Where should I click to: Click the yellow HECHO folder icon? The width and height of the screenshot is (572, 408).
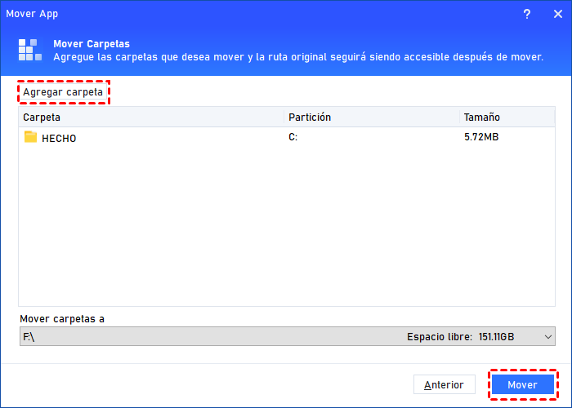click(x=31, y=137)
